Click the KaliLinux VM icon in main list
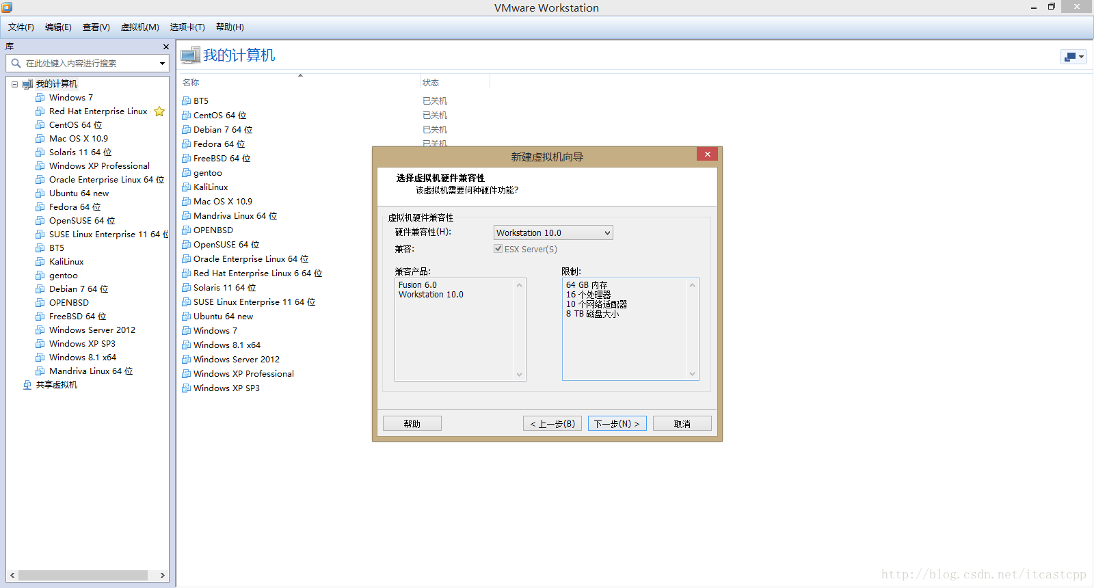Image resolution: width=1094 pixels, height=588 pixels. 186,187
